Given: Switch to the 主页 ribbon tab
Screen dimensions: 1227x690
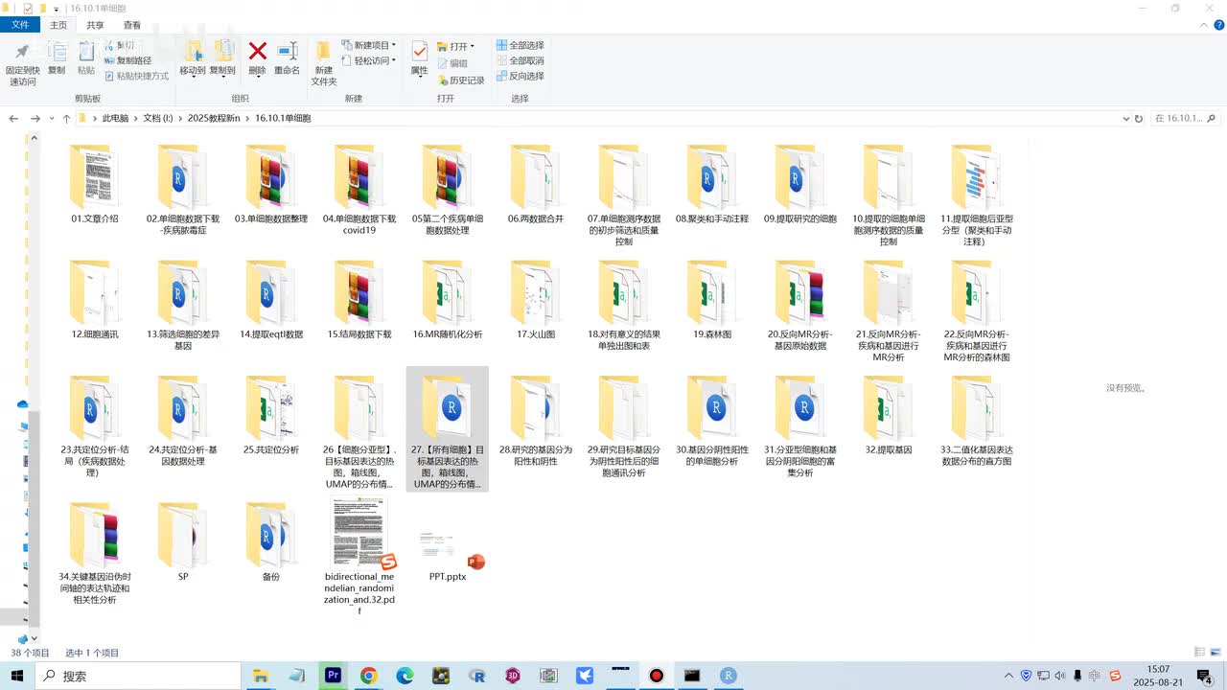Looking at the screenshot, I should click(x=58, y=25).
